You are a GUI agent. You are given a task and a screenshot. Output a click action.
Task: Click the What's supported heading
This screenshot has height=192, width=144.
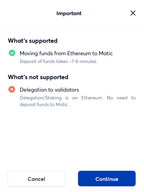pos(32,41)
